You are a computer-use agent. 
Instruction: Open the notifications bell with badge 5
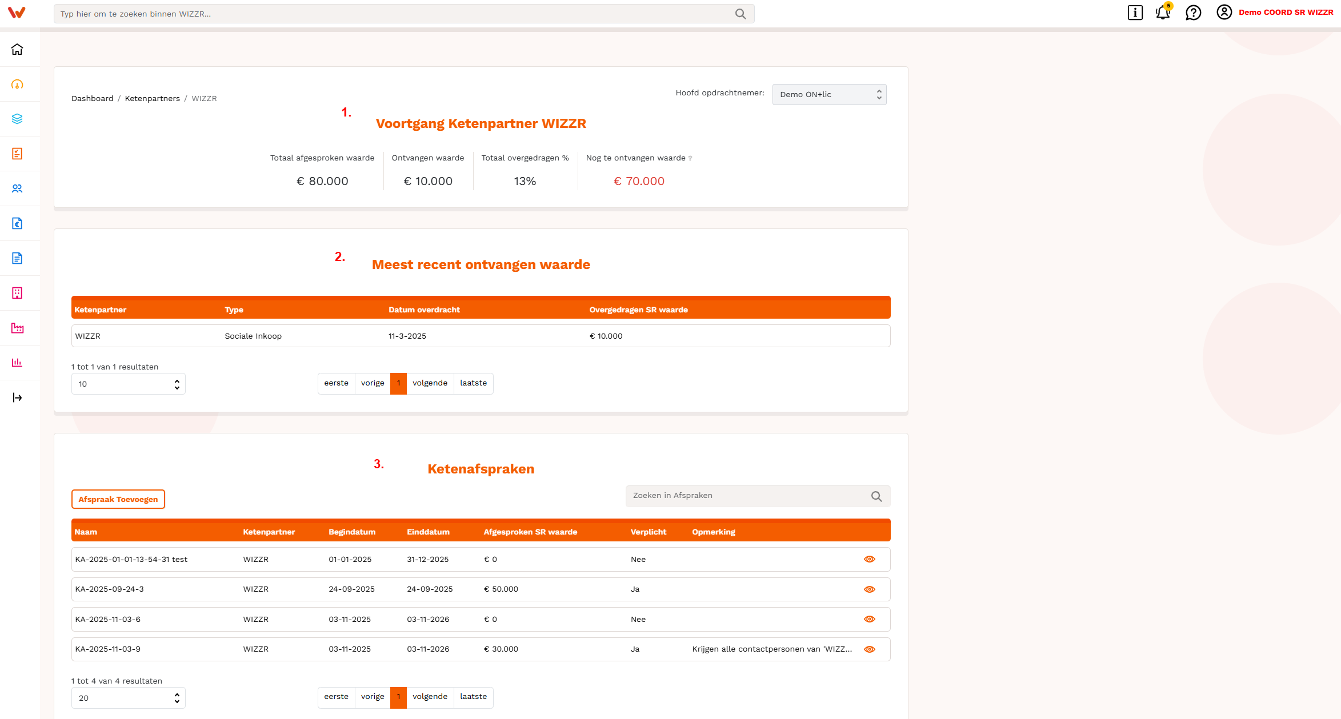pyautogui.click(x=1163, y=12)
